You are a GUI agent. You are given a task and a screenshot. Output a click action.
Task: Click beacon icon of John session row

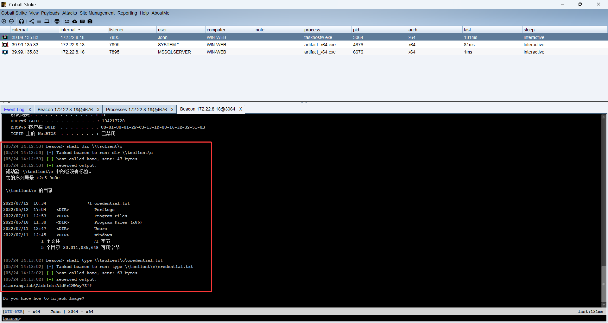(5, 37)
